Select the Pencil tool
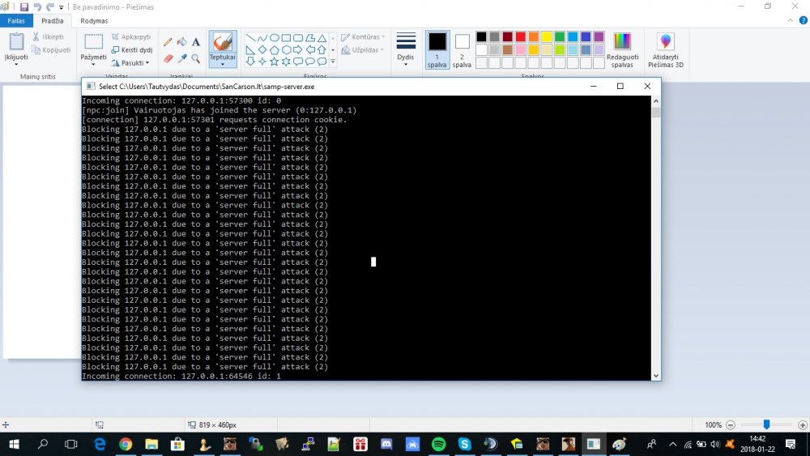The height and width of the screenshot is (456, 810). (168, 42)
